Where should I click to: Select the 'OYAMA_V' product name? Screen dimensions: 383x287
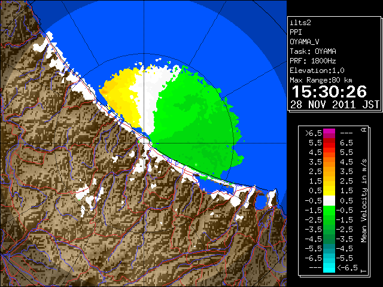click(305, 42)
